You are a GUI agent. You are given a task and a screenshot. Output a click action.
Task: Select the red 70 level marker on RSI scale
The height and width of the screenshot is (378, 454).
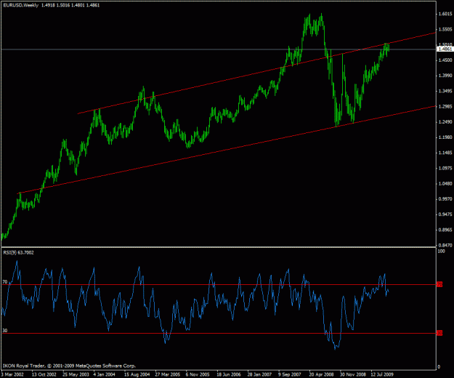point(439,284)
